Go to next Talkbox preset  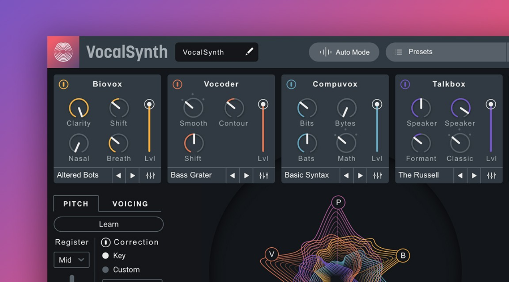click(x=474, y=176)
